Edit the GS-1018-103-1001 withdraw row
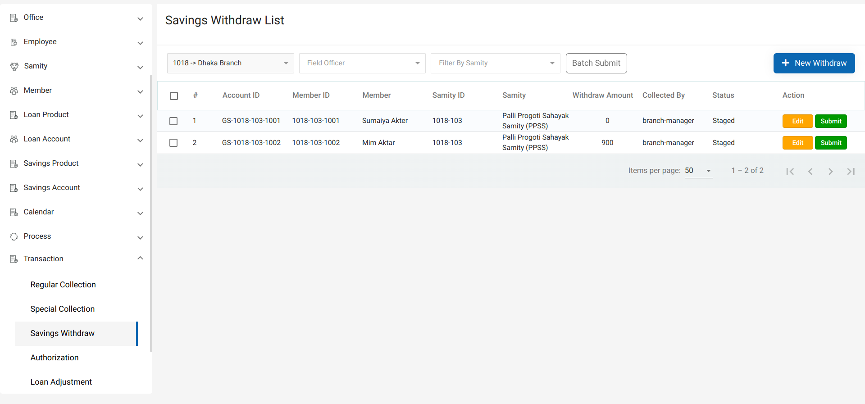Image resolution: width=865 pixels, height=404 pixels. pos(797,121)
